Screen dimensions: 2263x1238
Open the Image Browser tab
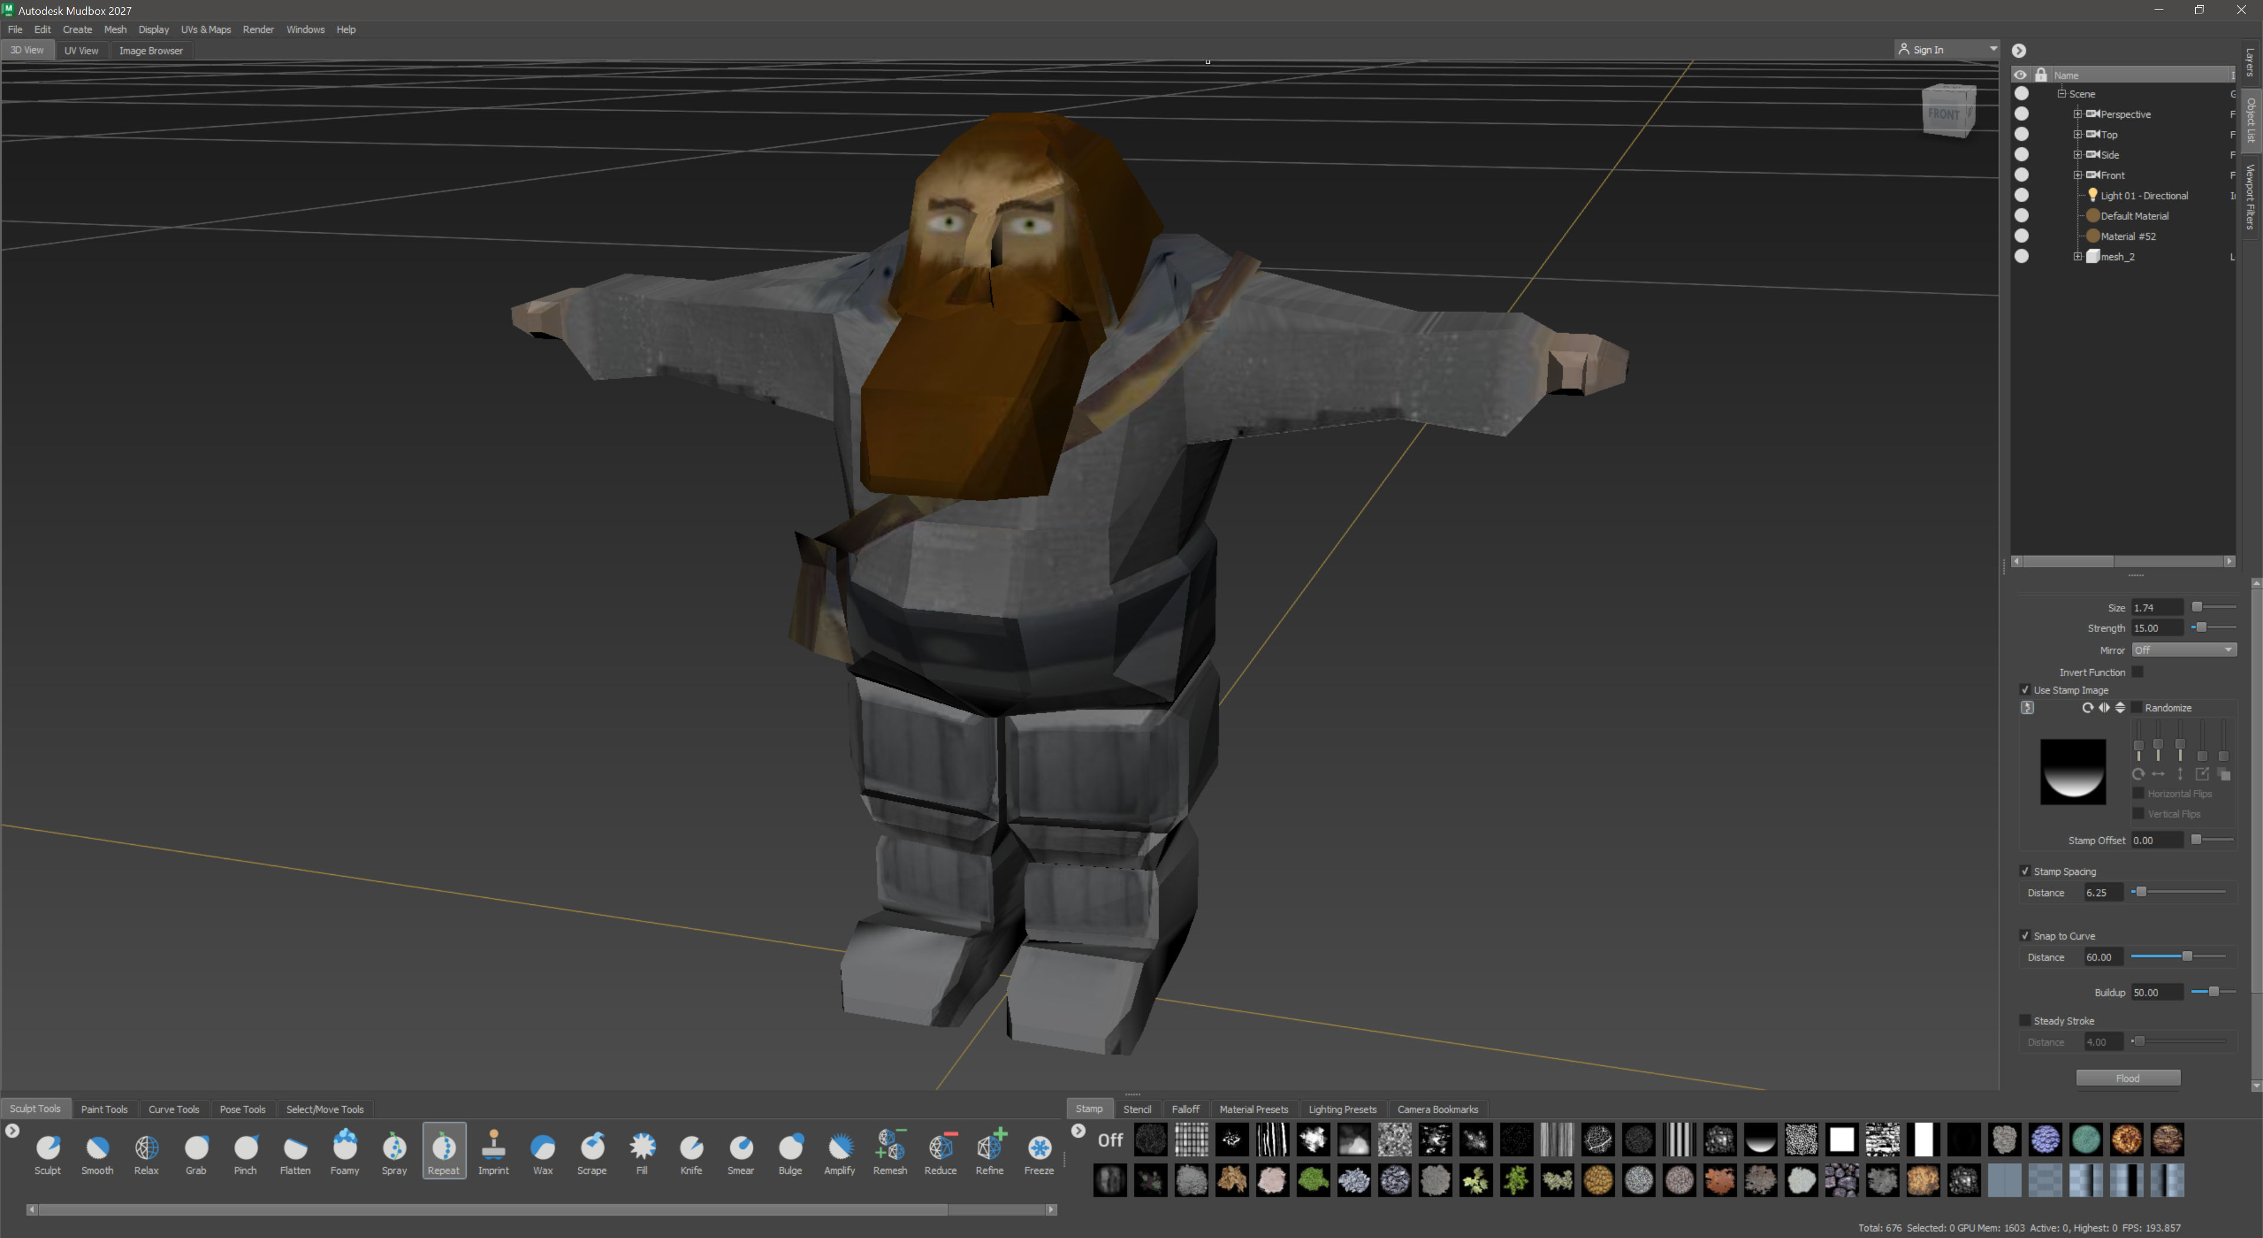pos(151,50)
